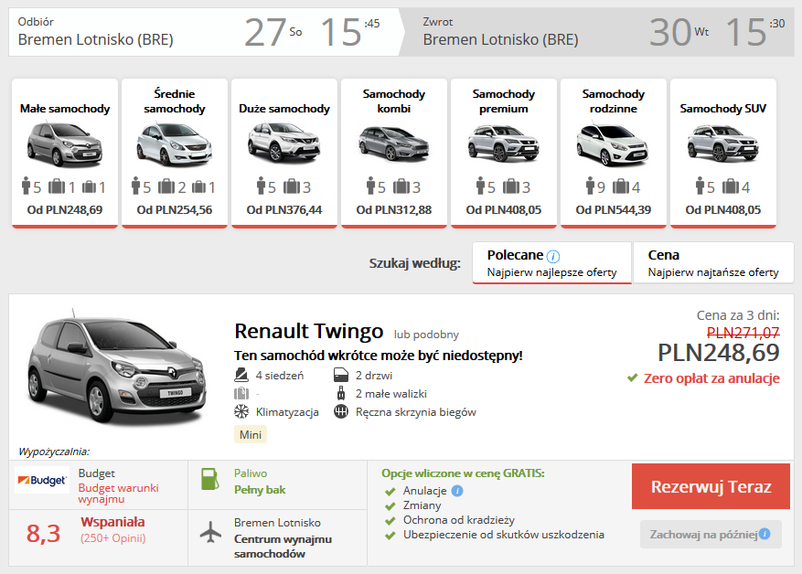Click the info icon next to Polecane
This screenshot has width=802, height=574.
coord(553,256)
